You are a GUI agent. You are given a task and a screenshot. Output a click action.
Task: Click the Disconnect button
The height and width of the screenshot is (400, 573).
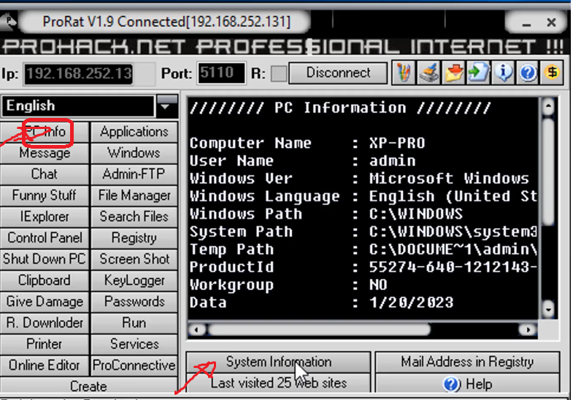[x=338, y=73]
